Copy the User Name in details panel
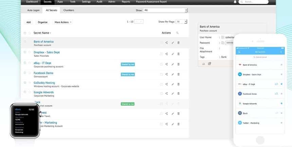 [x=223, y=37]
